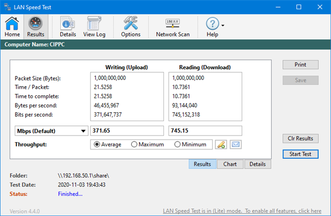Image resolution: width=331 pixels, height=216 pixels.
Task: Switch to the bottom Details tab
Action: tap(257, 164)
